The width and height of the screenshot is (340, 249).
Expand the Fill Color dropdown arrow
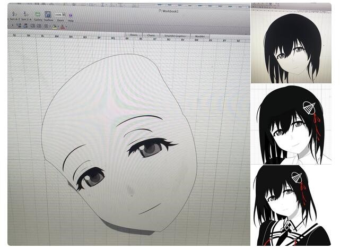57,26
